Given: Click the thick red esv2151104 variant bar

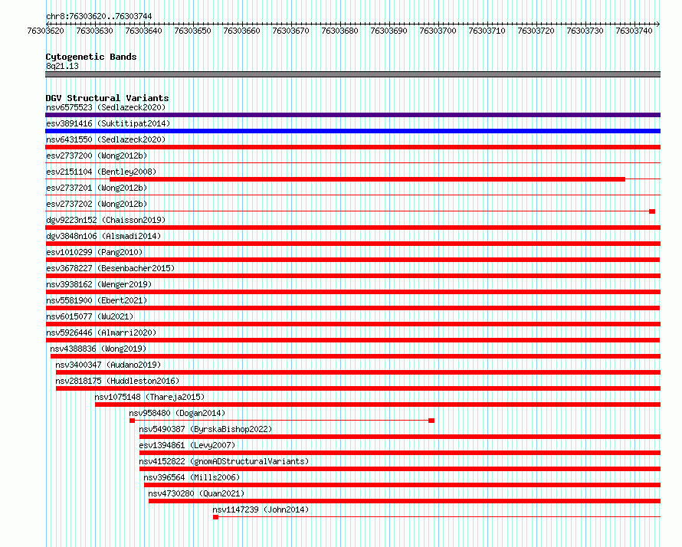Looking at the screenshot, I should tap(368, 179).
